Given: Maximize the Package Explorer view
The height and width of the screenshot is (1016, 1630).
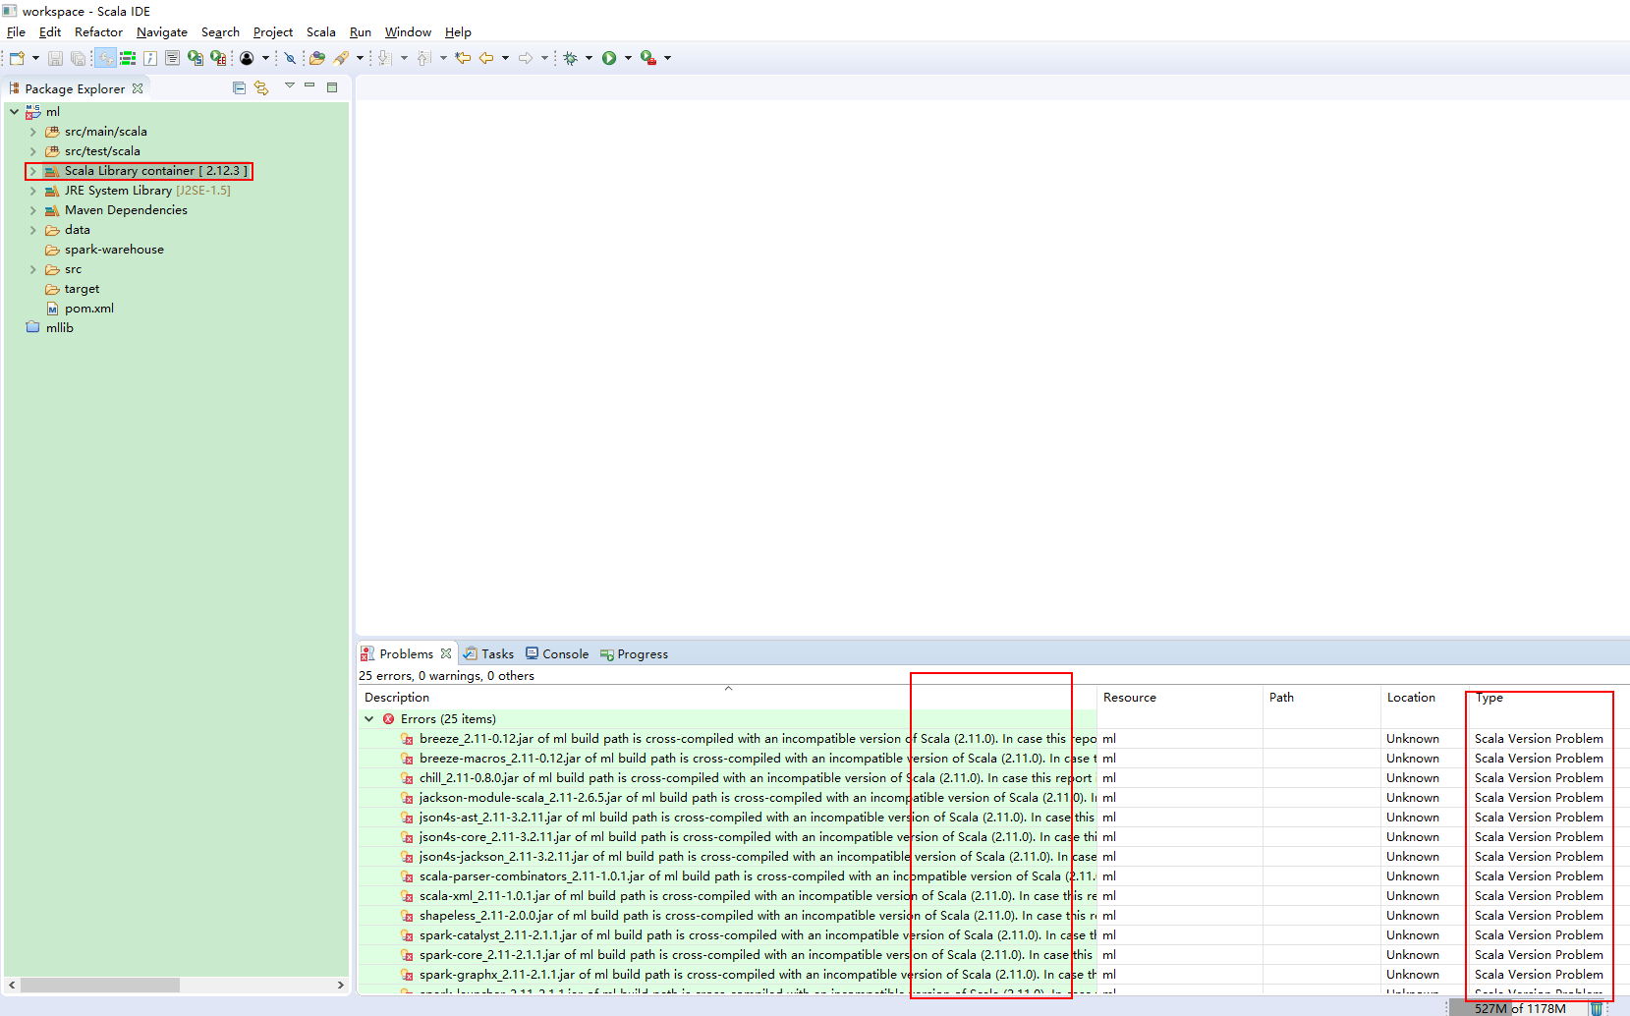Looking at the screenshot, I should point(332,87).
